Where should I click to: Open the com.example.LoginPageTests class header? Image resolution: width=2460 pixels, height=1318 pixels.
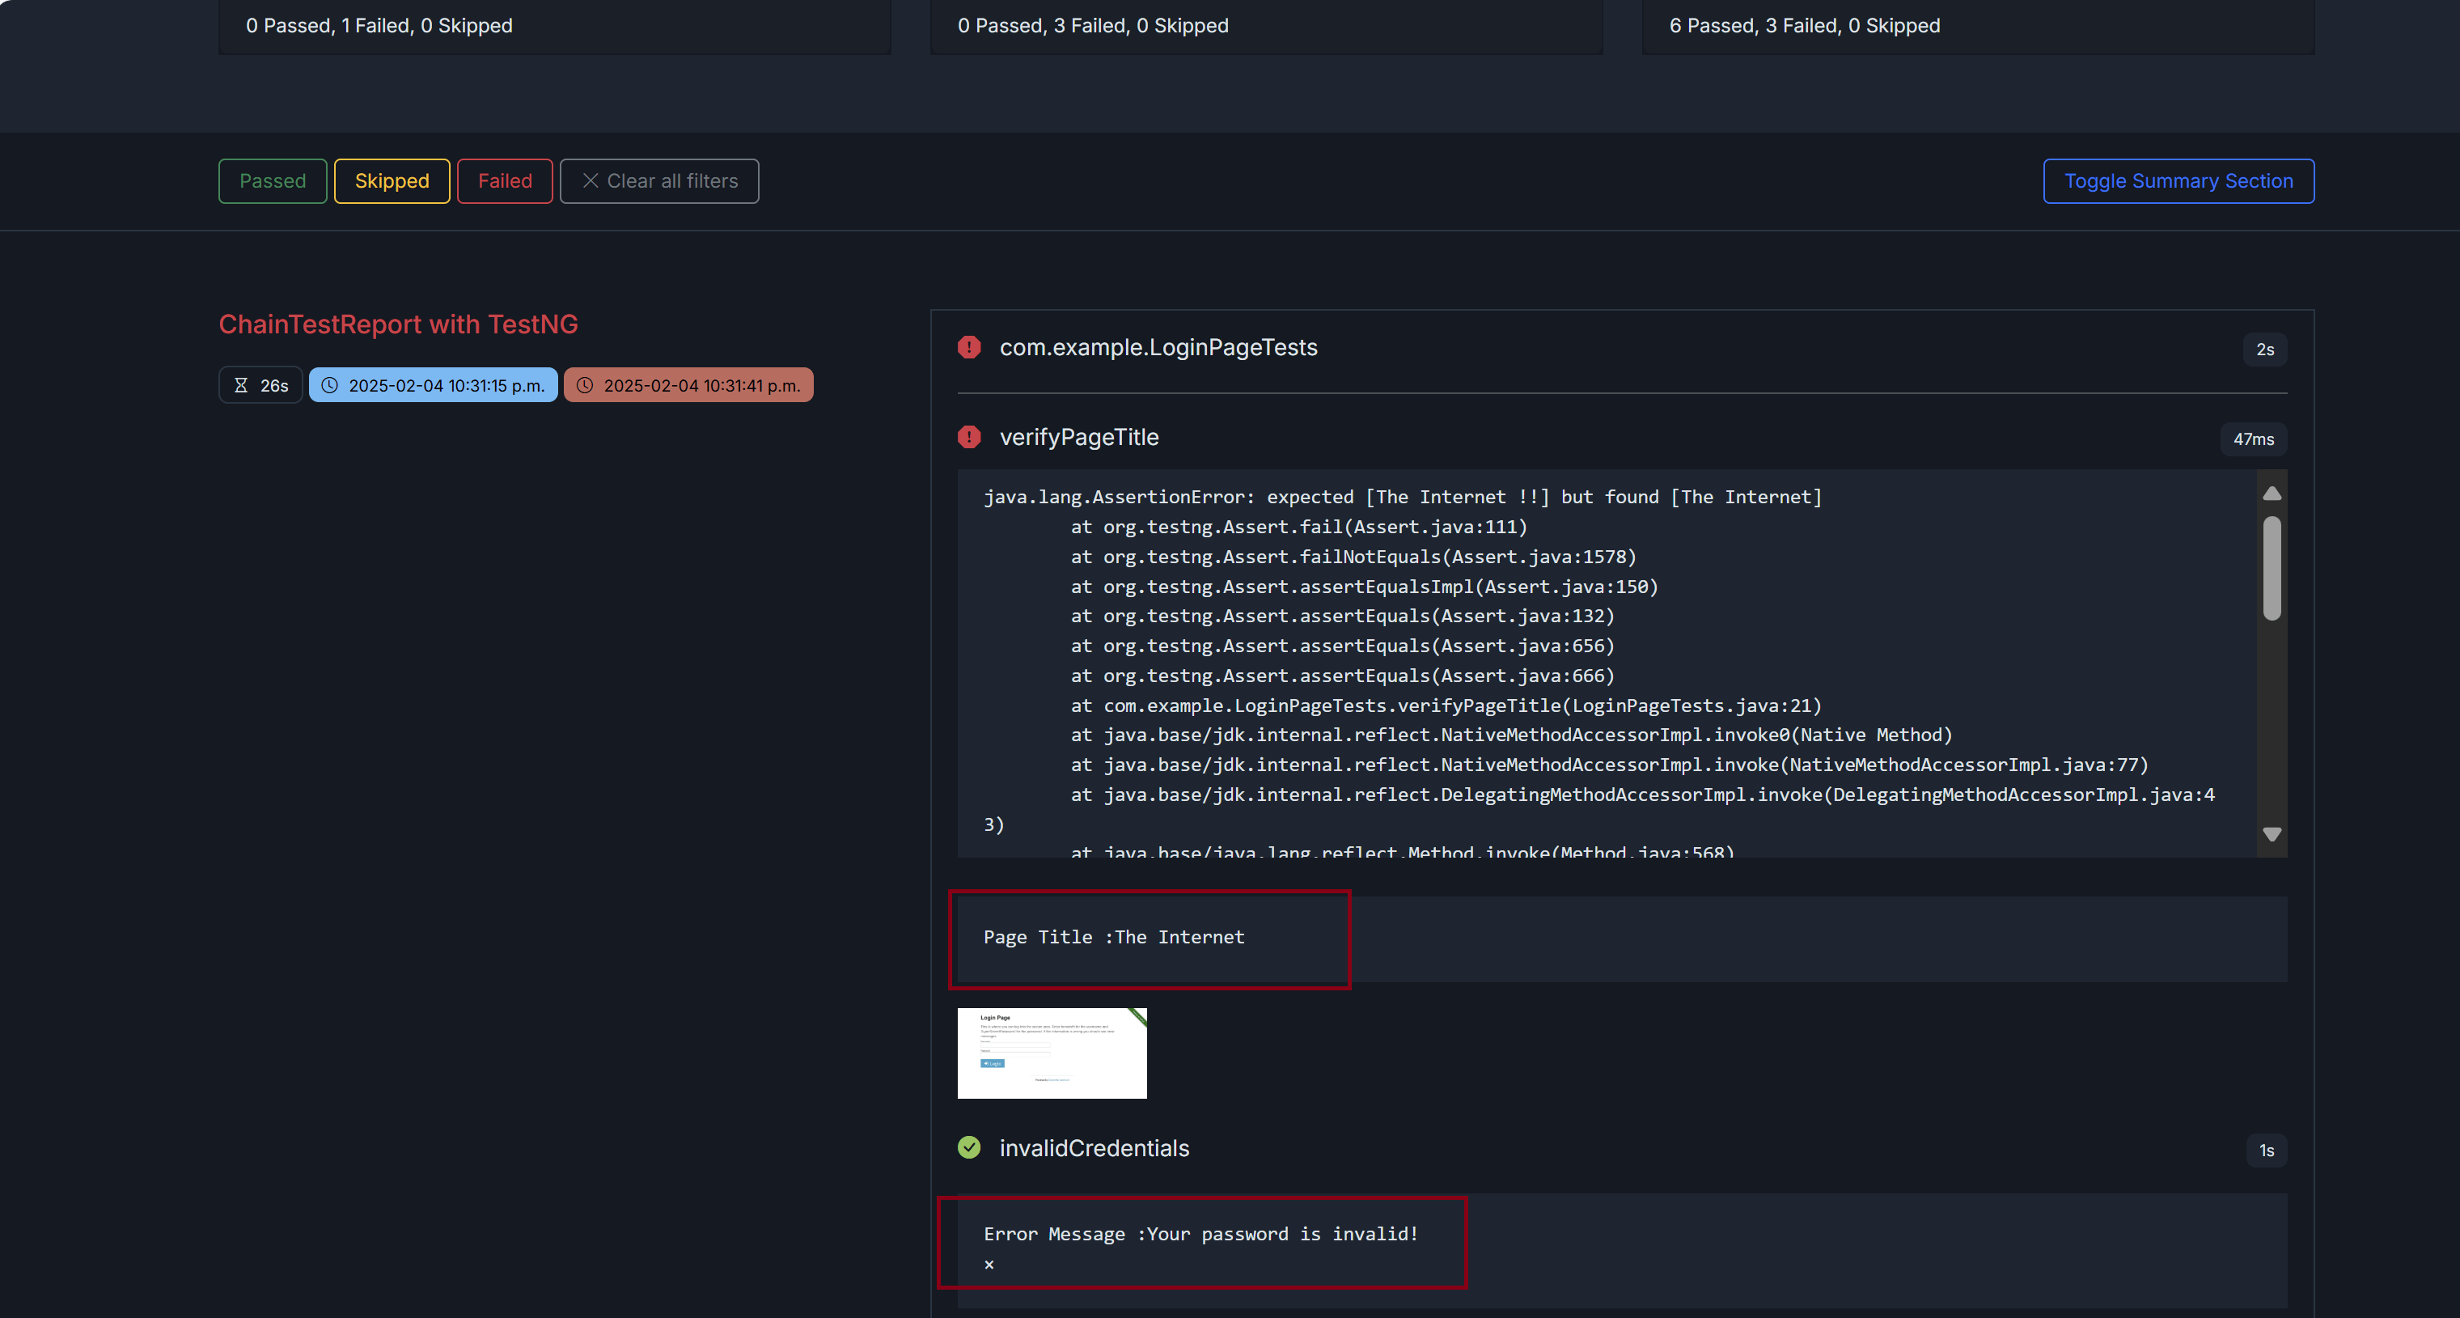pos(1158,348)
